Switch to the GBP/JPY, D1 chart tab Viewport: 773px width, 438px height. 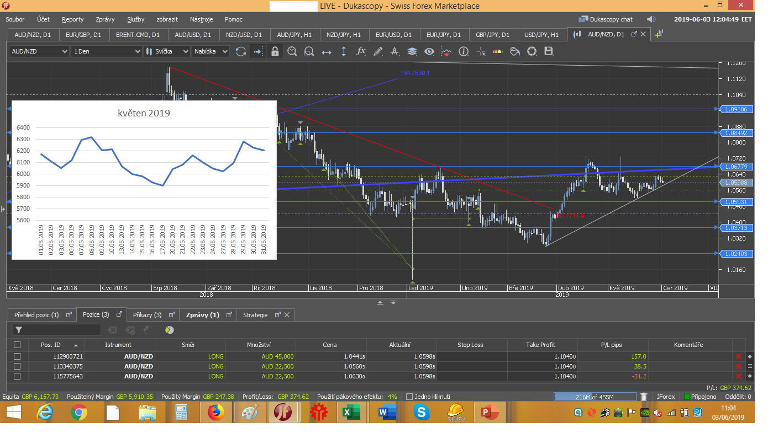(x=492, y=35)
